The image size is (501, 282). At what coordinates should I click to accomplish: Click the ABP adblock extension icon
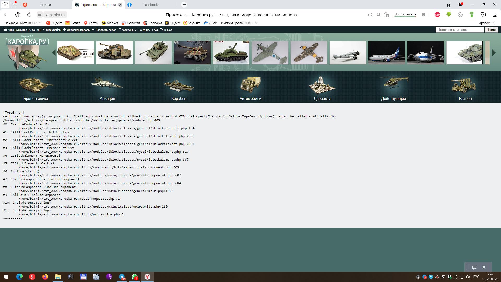(437, 15)
